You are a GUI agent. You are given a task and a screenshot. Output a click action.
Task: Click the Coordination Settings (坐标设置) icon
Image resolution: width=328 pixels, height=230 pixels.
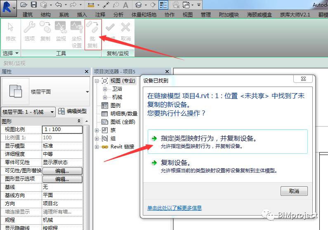click(77, 28)
